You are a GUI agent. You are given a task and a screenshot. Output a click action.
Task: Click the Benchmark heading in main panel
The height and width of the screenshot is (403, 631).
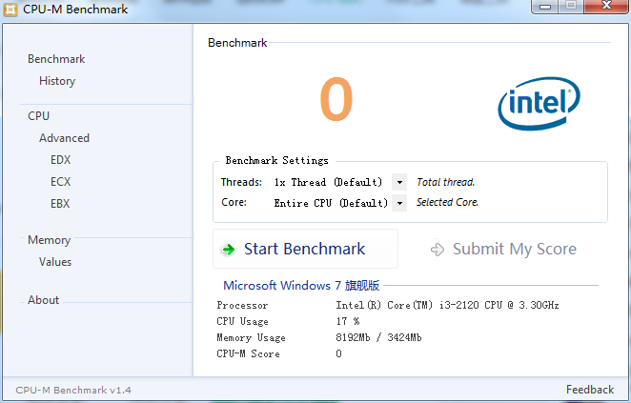pos(237,43)
